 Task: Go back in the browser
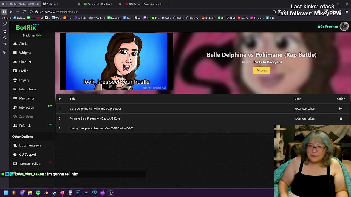[11, 12]
